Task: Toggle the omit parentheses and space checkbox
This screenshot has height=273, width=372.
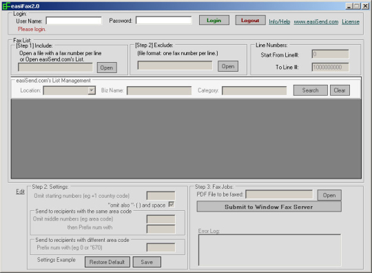Action: coord(171,204)
